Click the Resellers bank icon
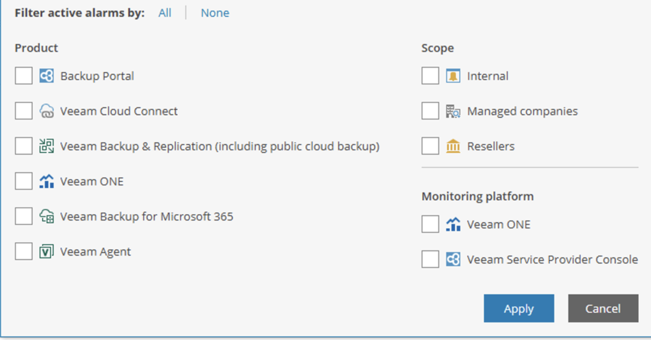The width and height of the screenshot is (651, 340). (453, 146)
